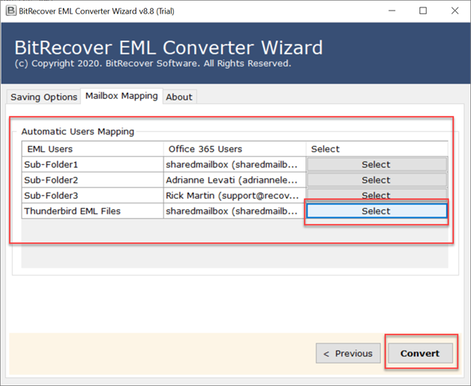Click Select button for Sub-Folder2 row
The image size is (471, 386).
pyautogui.click(x=376, y=180)
